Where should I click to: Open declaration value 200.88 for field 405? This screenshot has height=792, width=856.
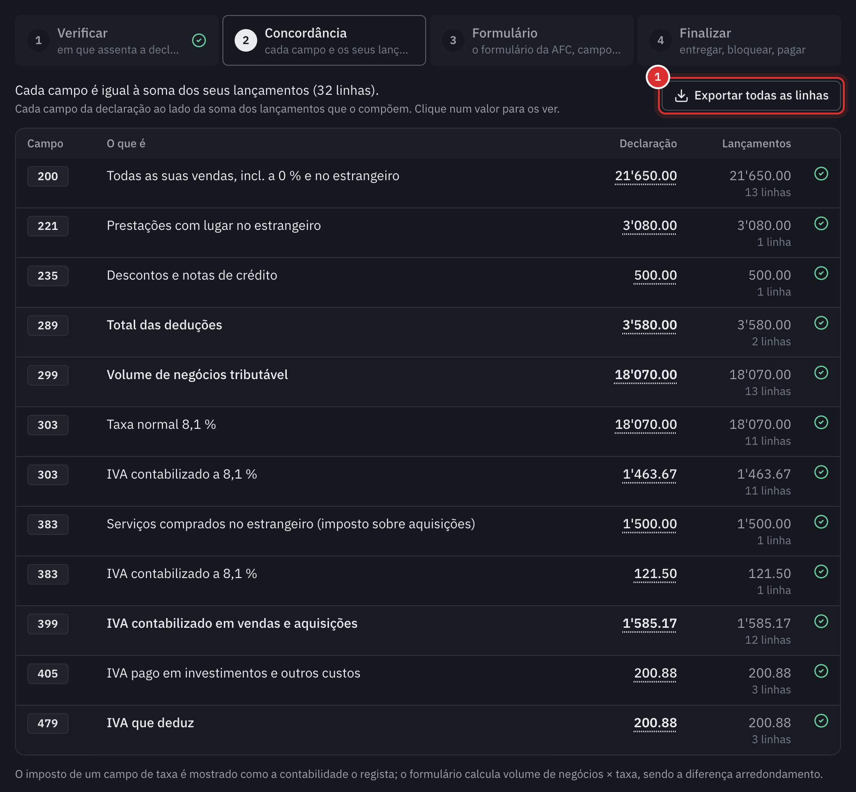point(655,673)
